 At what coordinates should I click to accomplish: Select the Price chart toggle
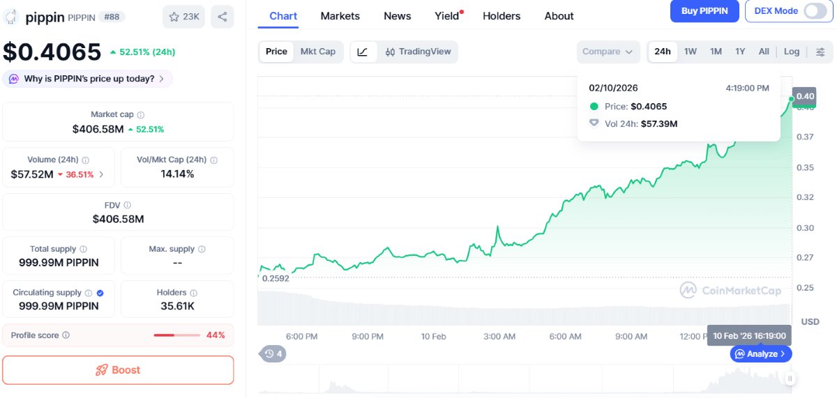(x=276, y=52)
